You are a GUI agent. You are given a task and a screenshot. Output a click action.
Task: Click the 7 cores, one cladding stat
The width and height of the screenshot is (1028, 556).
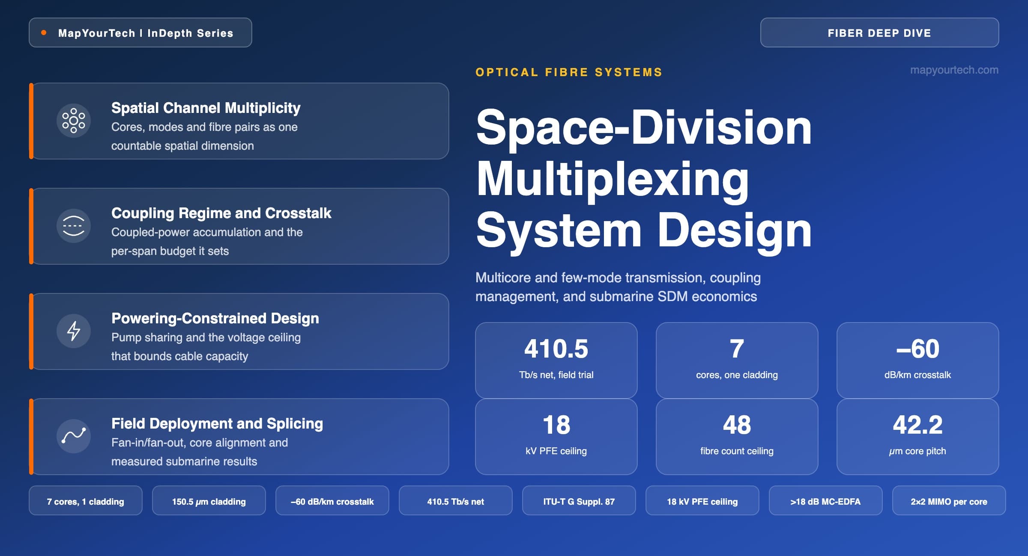tap(737, 361)
